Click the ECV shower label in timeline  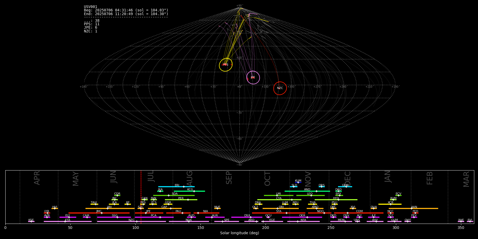coord(398,194)
